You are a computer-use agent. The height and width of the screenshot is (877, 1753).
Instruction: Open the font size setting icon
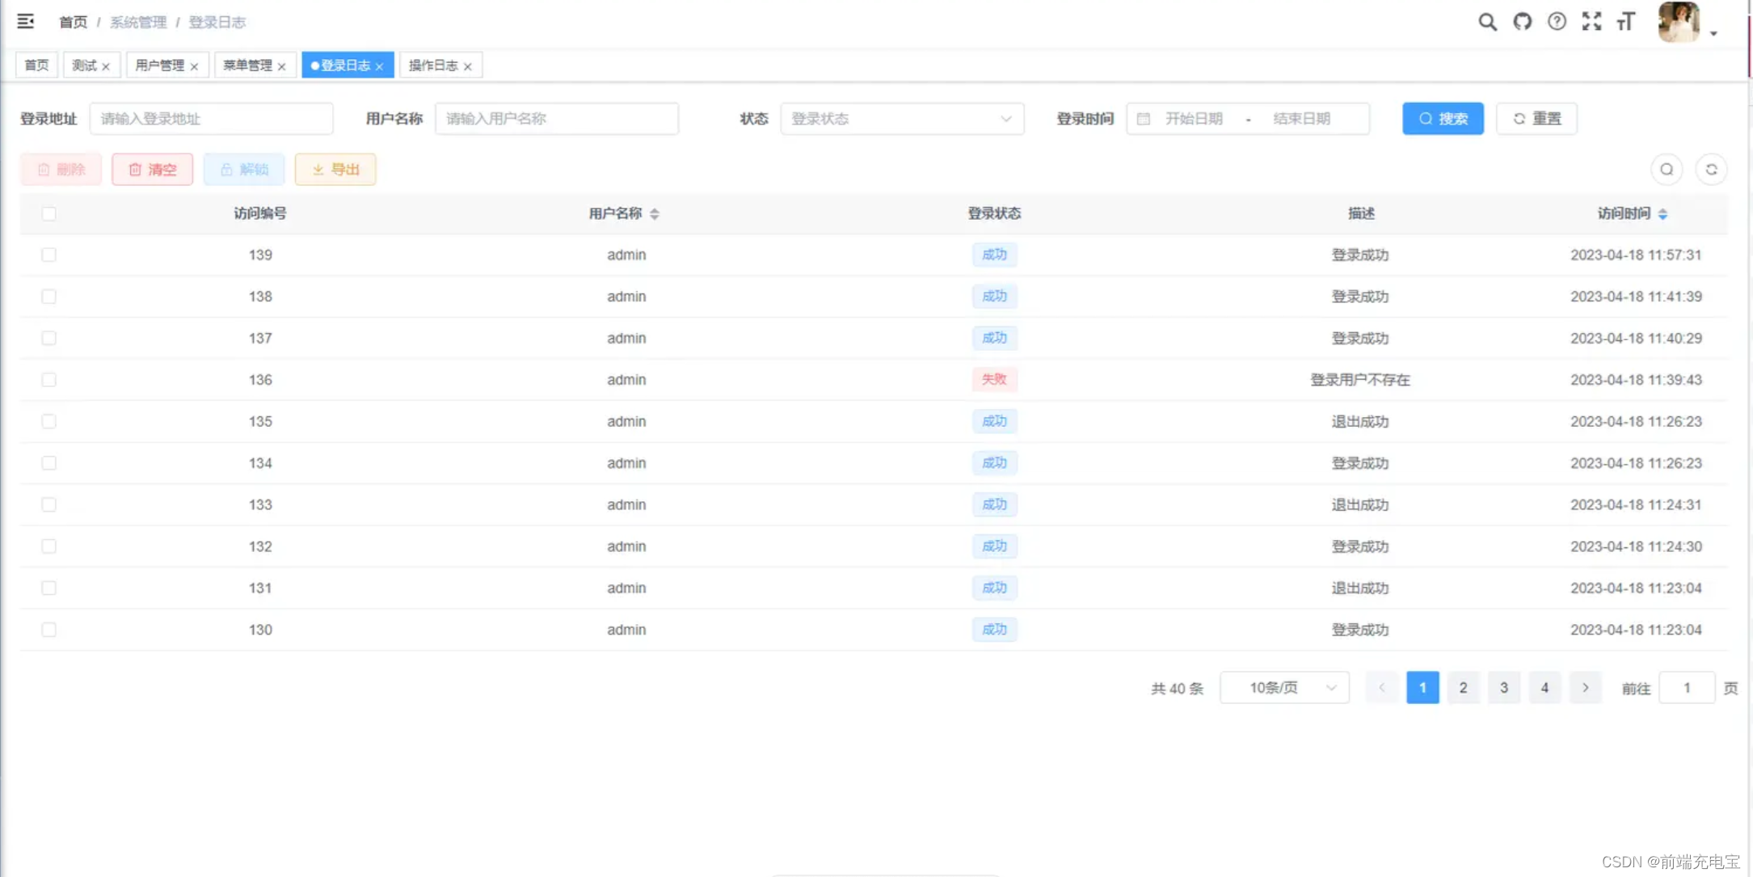coord(1625,22)
